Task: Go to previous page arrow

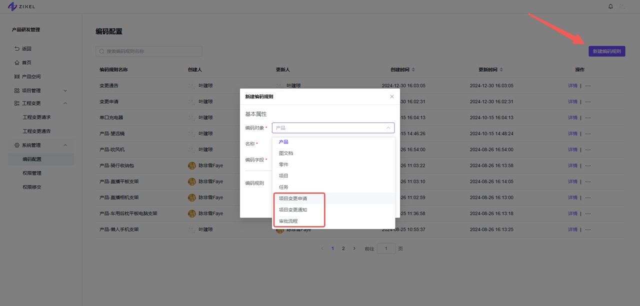Action: point(322,248)
